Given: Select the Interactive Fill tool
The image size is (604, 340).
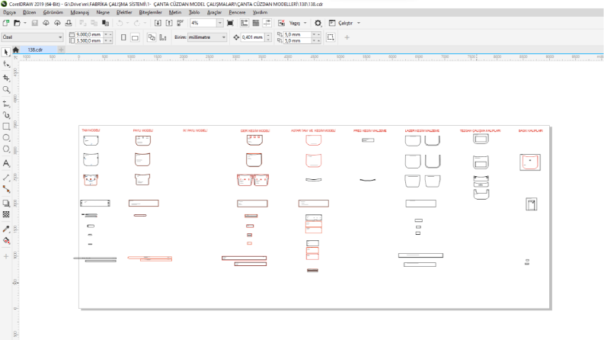Looking at the screenshot, I should pyautogui.click(x=6, y=241).
